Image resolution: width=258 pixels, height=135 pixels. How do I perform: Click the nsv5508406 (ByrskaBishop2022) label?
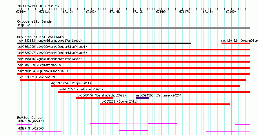coord(101,95)
